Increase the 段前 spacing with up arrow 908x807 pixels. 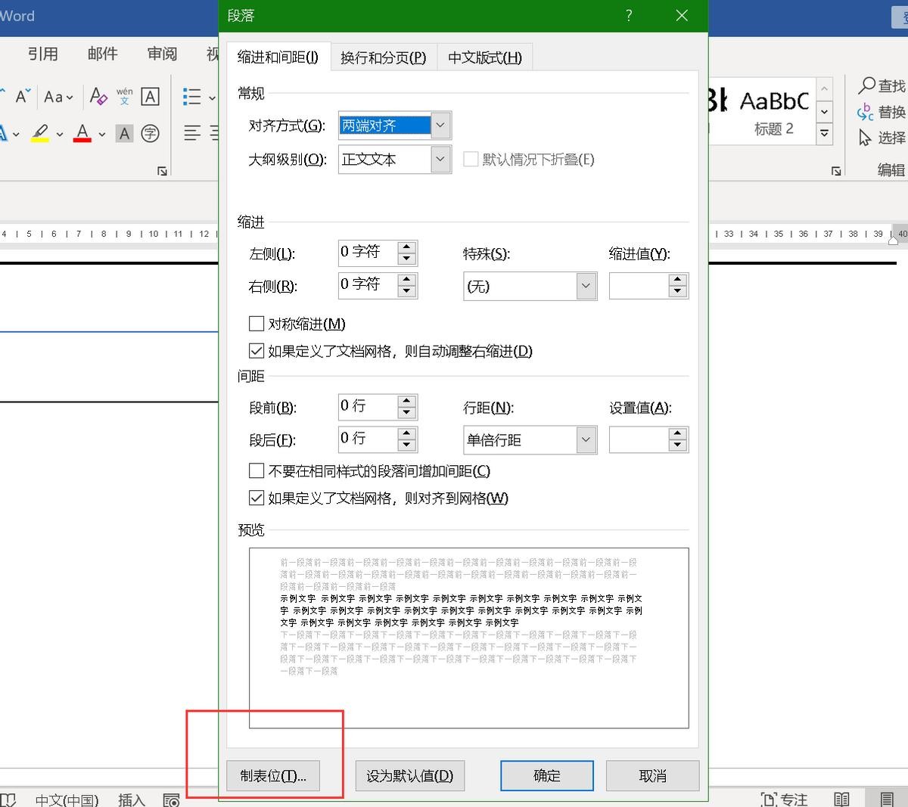pos(407,401)
